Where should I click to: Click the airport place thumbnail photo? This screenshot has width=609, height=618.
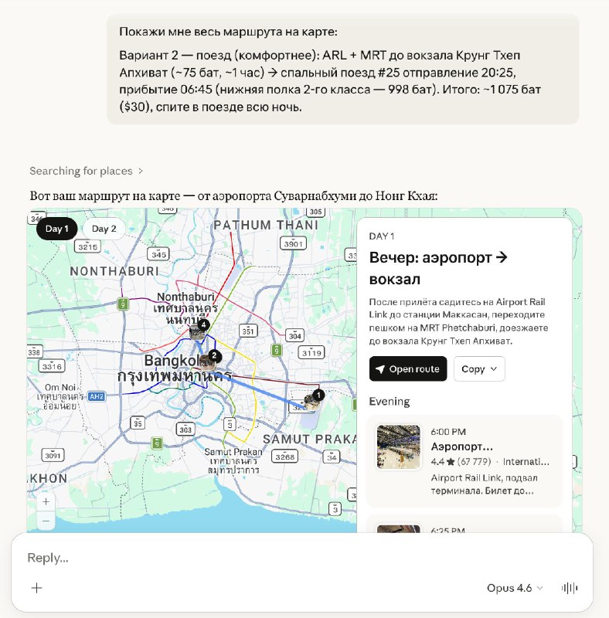(x=399, y=447)
